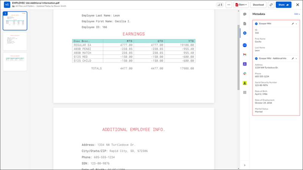Open the Zoom integration icon

pyautogui.click(x=245, y=45)
